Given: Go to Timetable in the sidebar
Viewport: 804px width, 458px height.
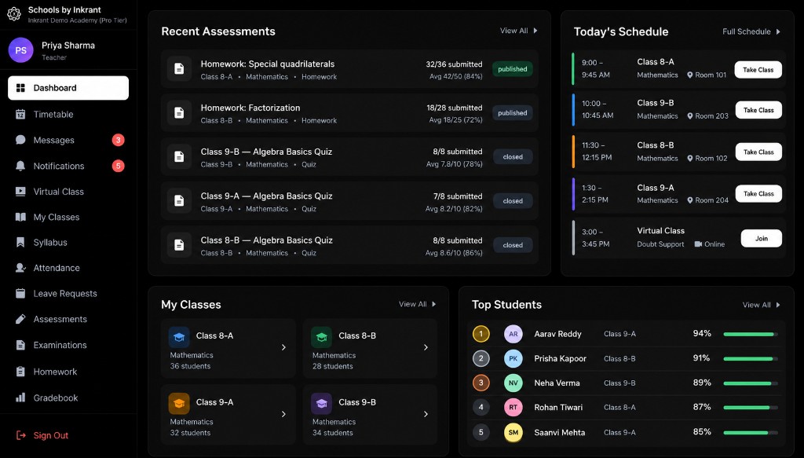Looking at the screenshot, I should [x=68, y=114].
